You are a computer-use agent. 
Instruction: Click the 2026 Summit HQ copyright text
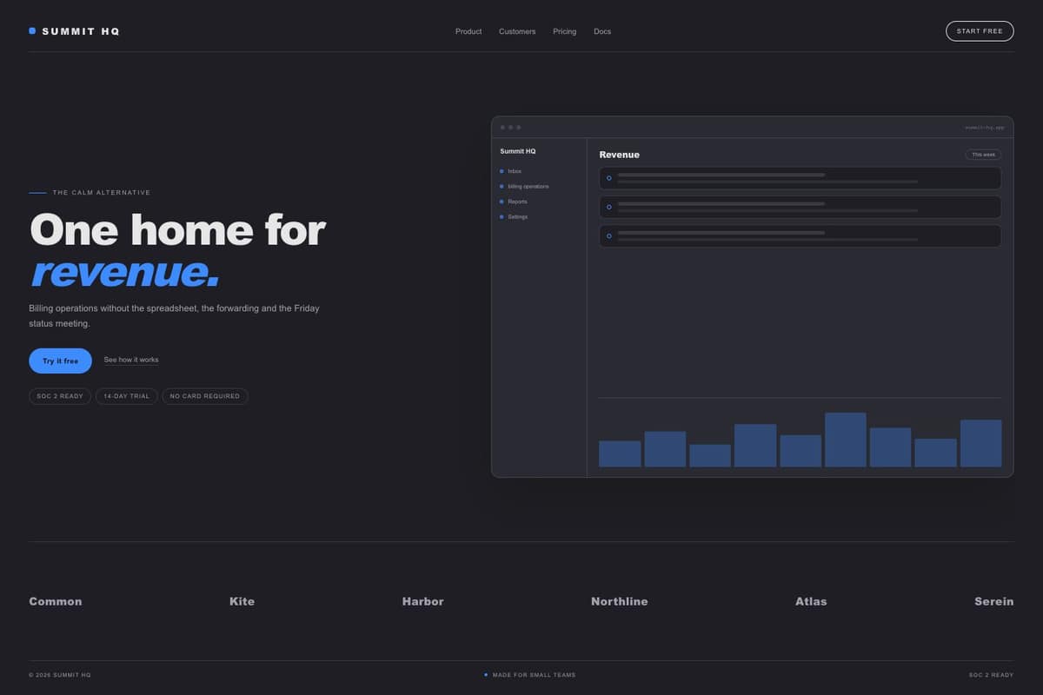(x=60, y=675)
